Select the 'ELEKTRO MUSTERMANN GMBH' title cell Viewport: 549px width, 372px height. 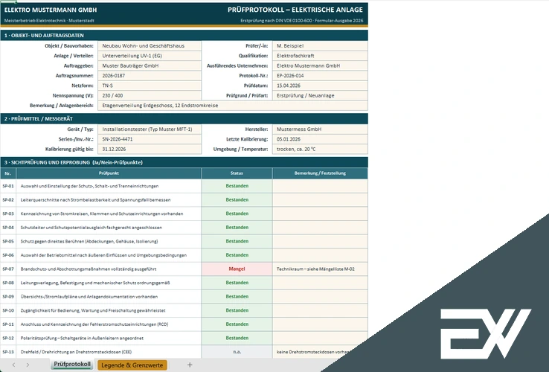[x=51, y=10]
